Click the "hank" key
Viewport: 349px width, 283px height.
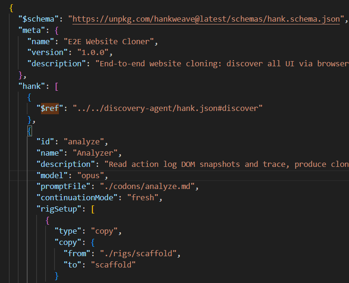(x=32, y=86)
